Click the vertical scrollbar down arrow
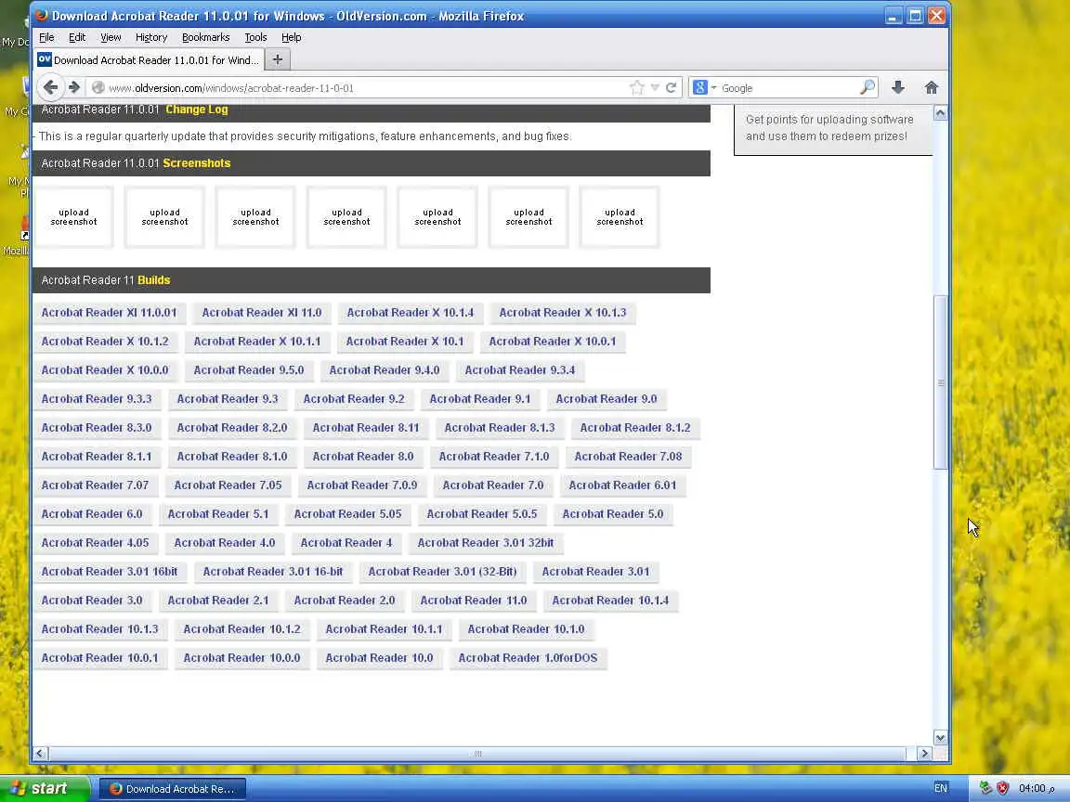The width and height of the screenshot is (1070, 802). point(940,737)
